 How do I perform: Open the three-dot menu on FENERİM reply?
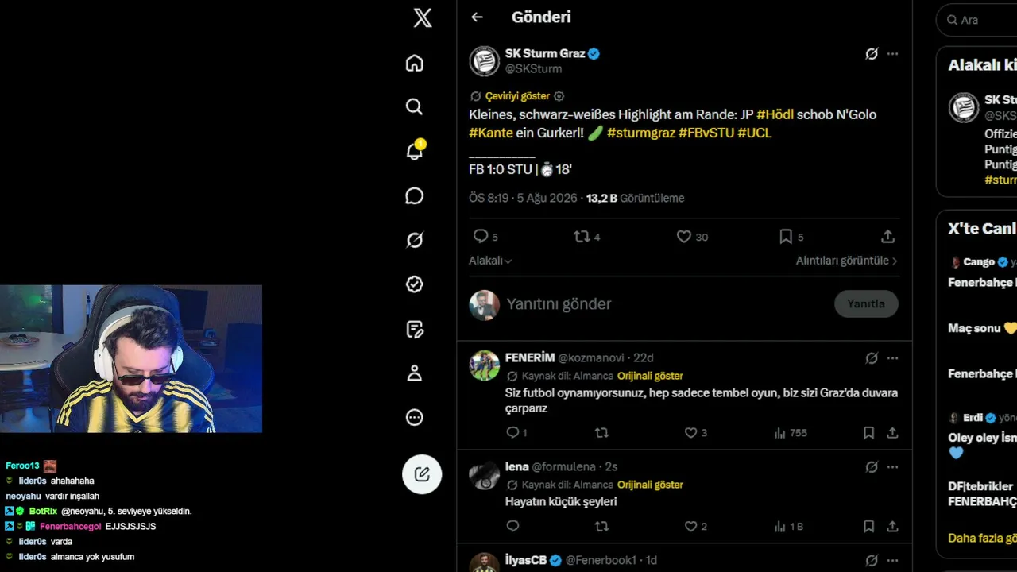pyautogui.click(x=892, y=358)
